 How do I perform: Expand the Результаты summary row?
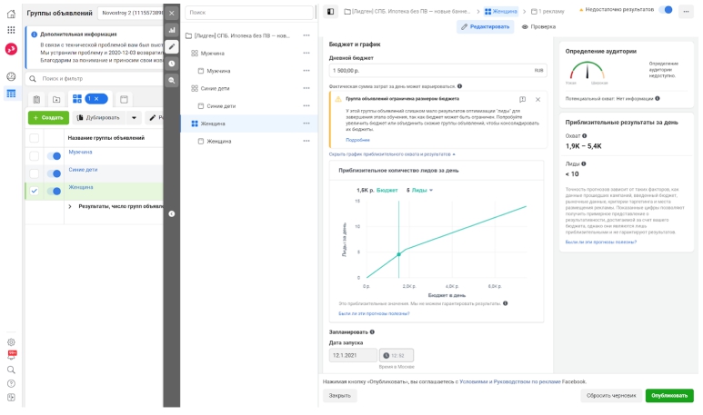tap(70, 206)
